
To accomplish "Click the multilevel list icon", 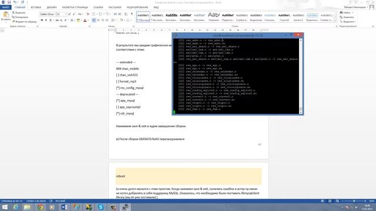I will pyautogui.click(x=107, y=14).
